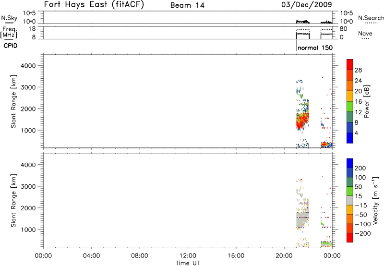Viewport: 384px width, 266px height.
Task: Select the 'Power [dB]' colorbar title
Action: 367,101
